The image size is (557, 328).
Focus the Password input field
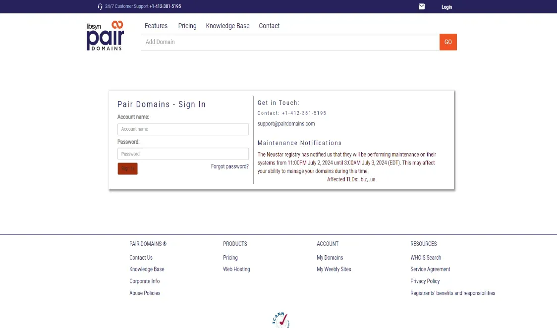tap(183, 154)
